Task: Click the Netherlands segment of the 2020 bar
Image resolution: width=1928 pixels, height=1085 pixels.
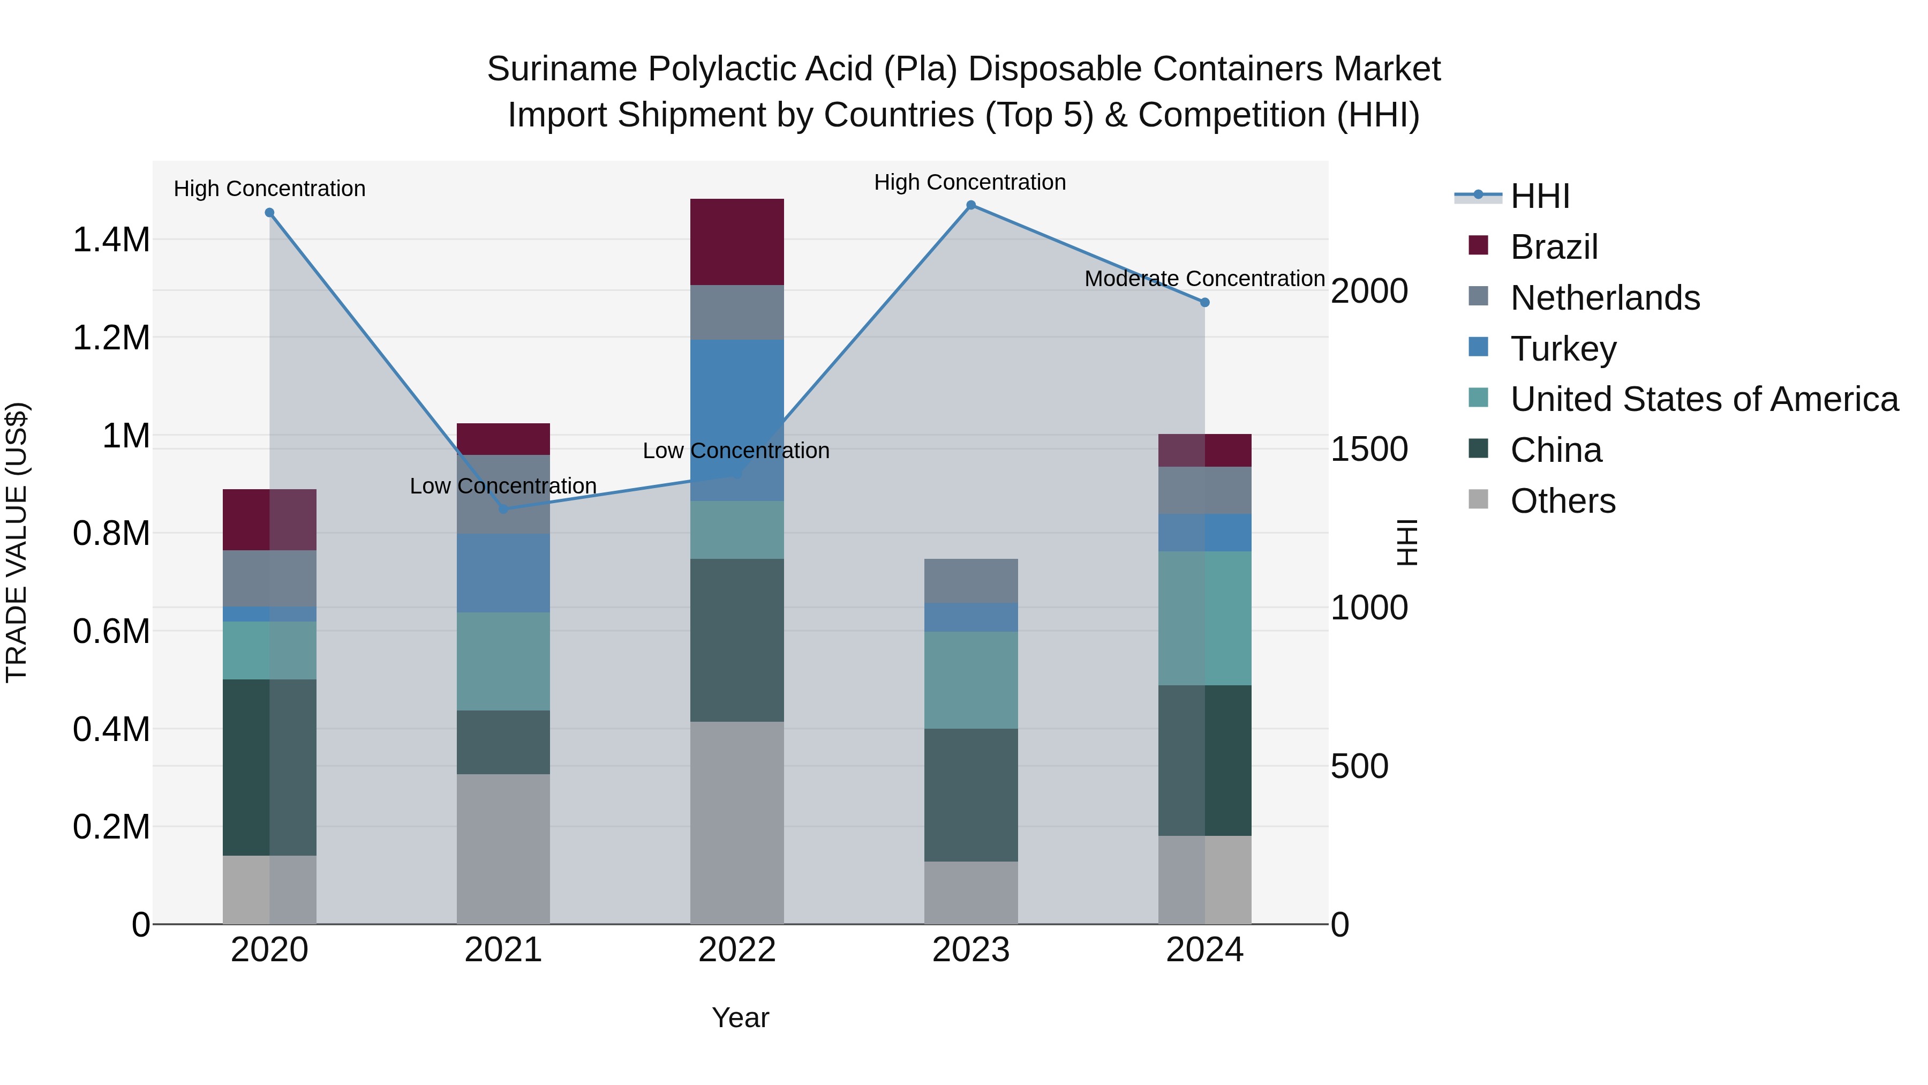Action: 269,578
